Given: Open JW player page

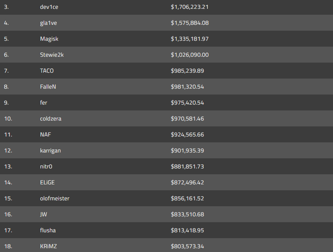Looking at the screenshot, I should click(43, 215).
